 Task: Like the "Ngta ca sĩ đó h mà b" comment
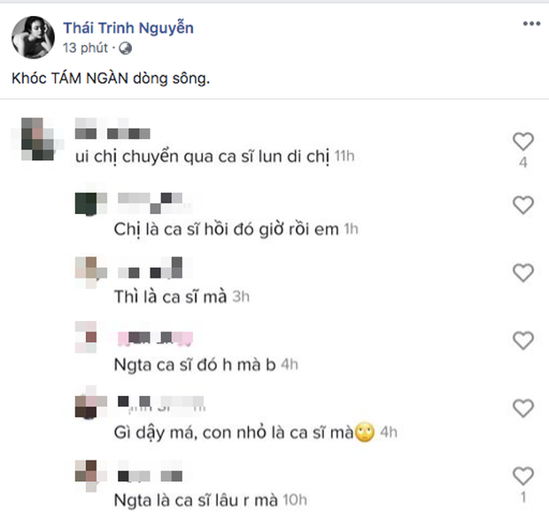523,340
